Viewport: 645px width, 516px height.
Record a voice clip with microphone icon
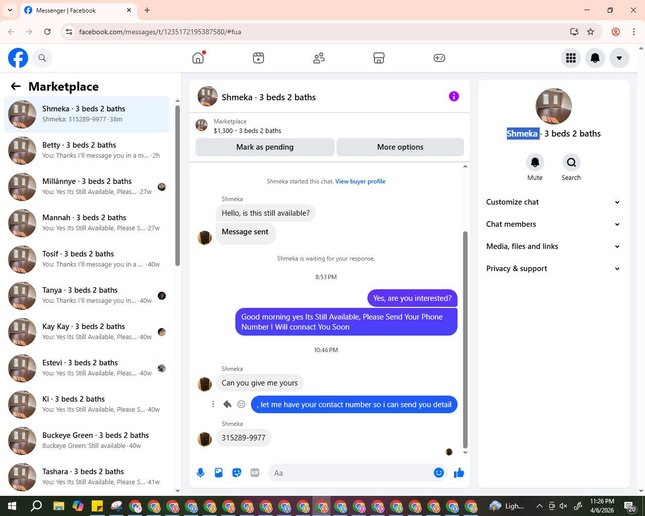(201, 473)
